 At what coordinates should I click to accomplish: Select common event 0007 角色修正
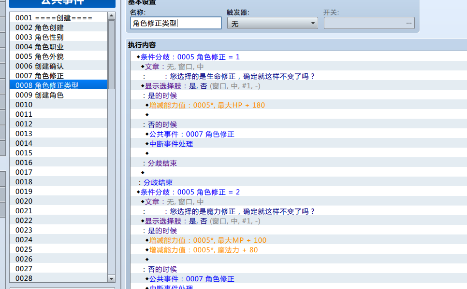pos(58,76)
